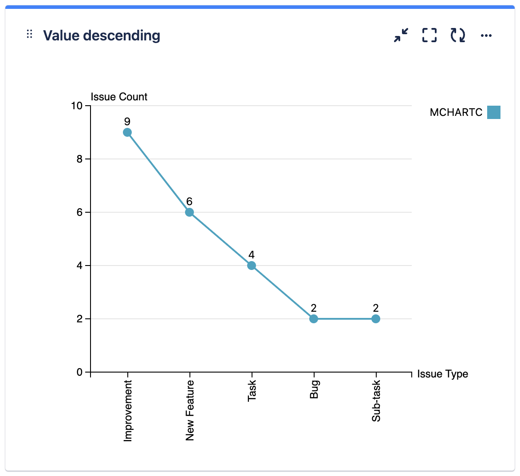Click the Task axis label
520x476 pixels.
click(x=252, y=391)
